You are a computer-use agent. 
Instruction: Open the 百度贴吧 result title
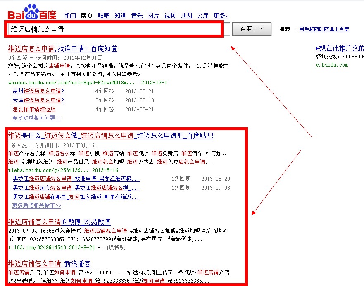pyautogui.click(x=110, y=136)
